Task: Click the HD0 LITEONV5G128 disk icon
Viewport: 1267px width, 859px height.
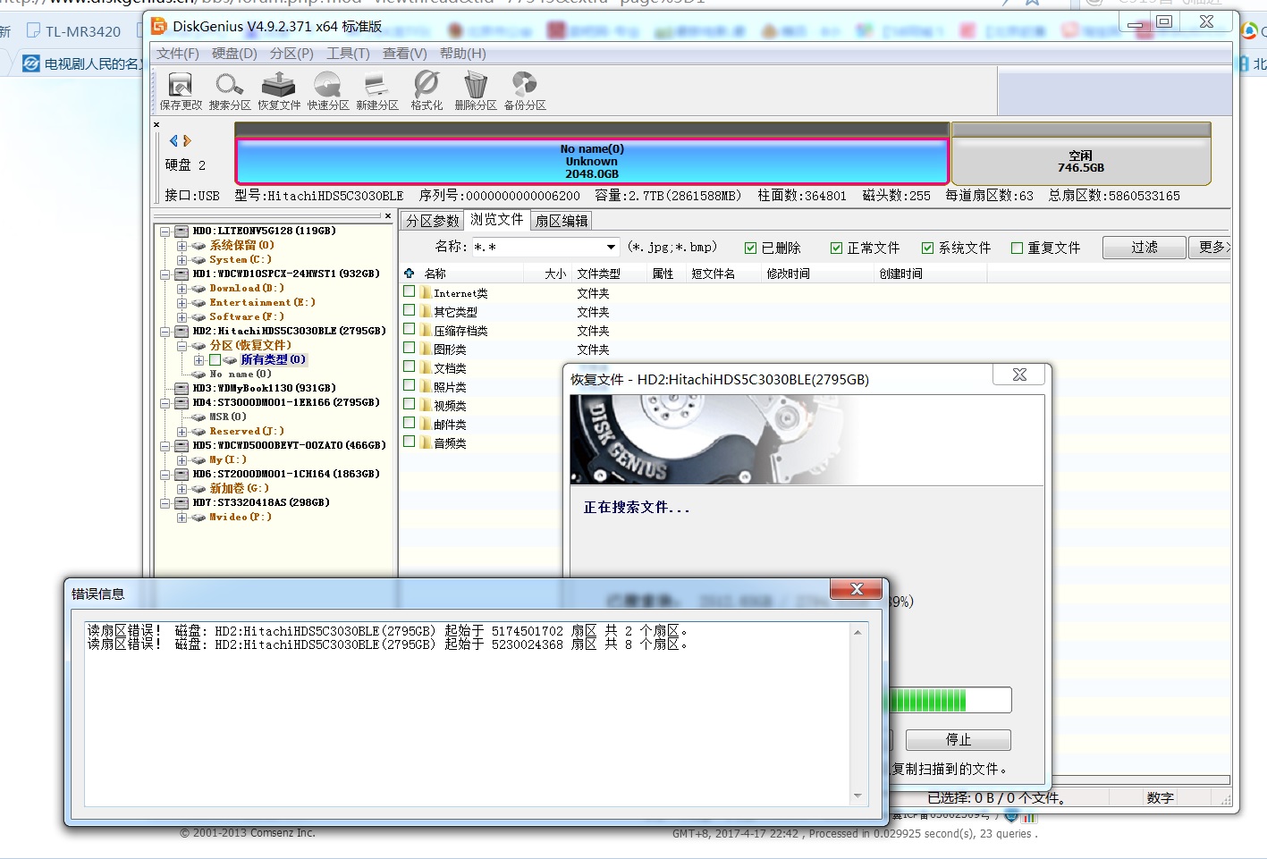Action: point(182,231)
